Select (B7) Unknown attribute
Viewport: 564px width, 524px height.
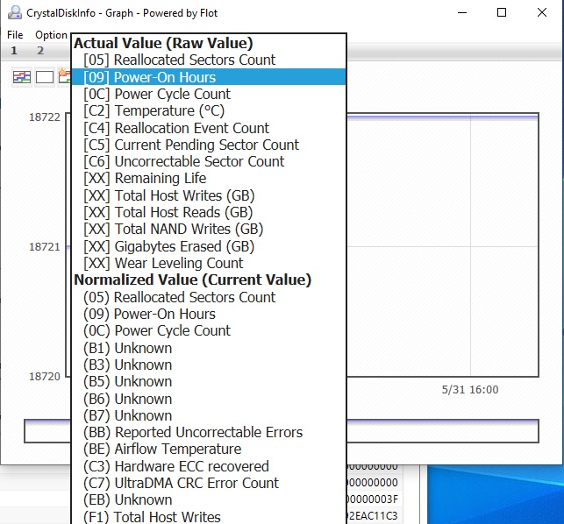[x=209, y=416]
